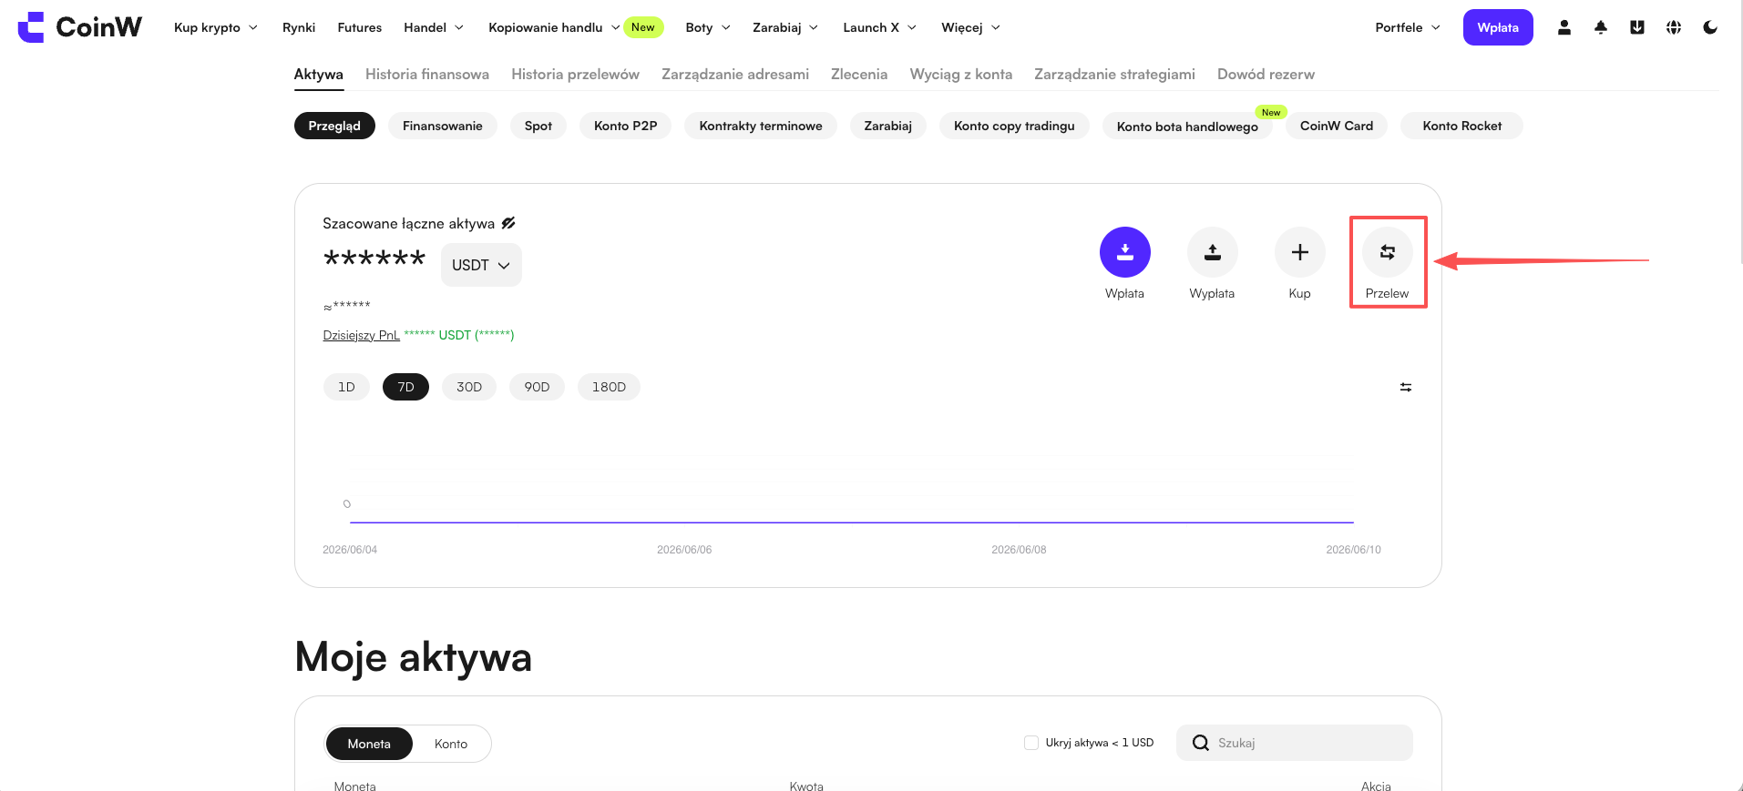Switch to Historia przelewów tab
The image size is (1743, 791).
click(575, 75)
